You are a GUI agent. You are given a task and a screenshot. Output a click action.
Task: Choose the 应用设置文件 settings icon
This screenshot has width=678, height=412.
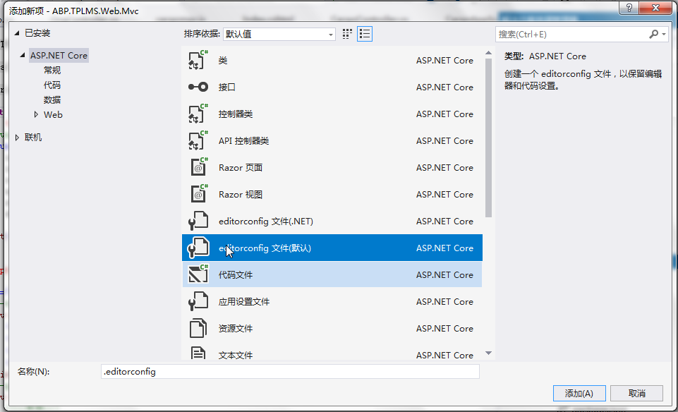[198, 301]
